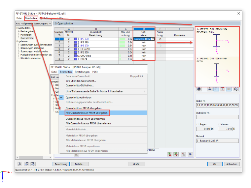This screenshot has height=188, width=251.
Task: Click the Stäbe Nr. input field
Action: (x=217, y=105)
